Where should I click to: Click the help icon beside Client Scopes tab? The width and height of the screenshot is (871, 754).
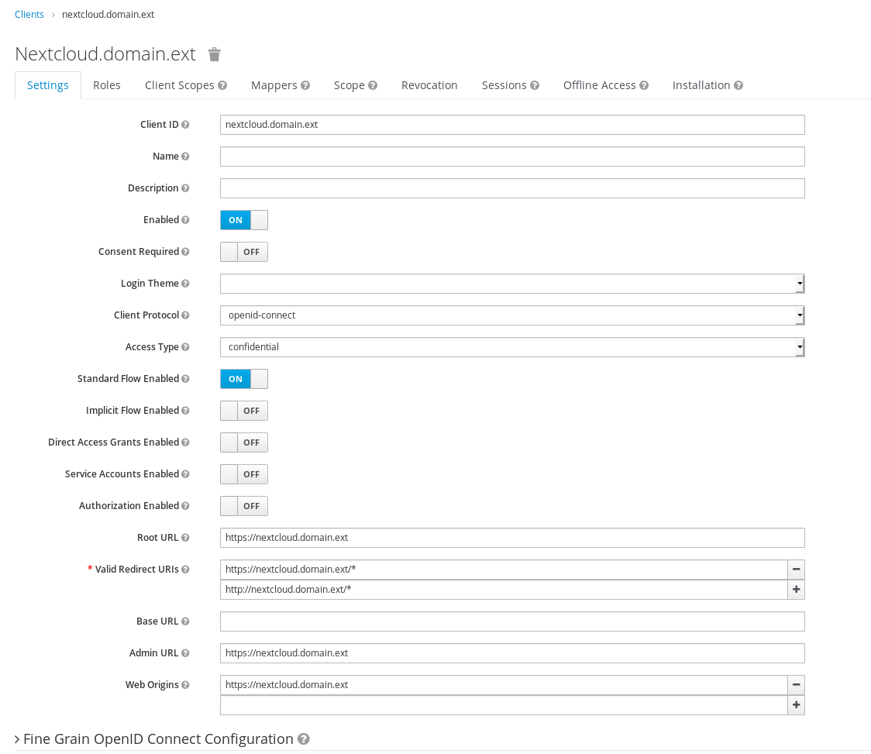tap(224, 85)
